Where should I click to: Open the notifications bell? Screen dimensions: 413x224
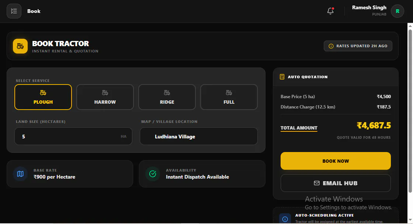pyautogui.click(x=330, y=11)
